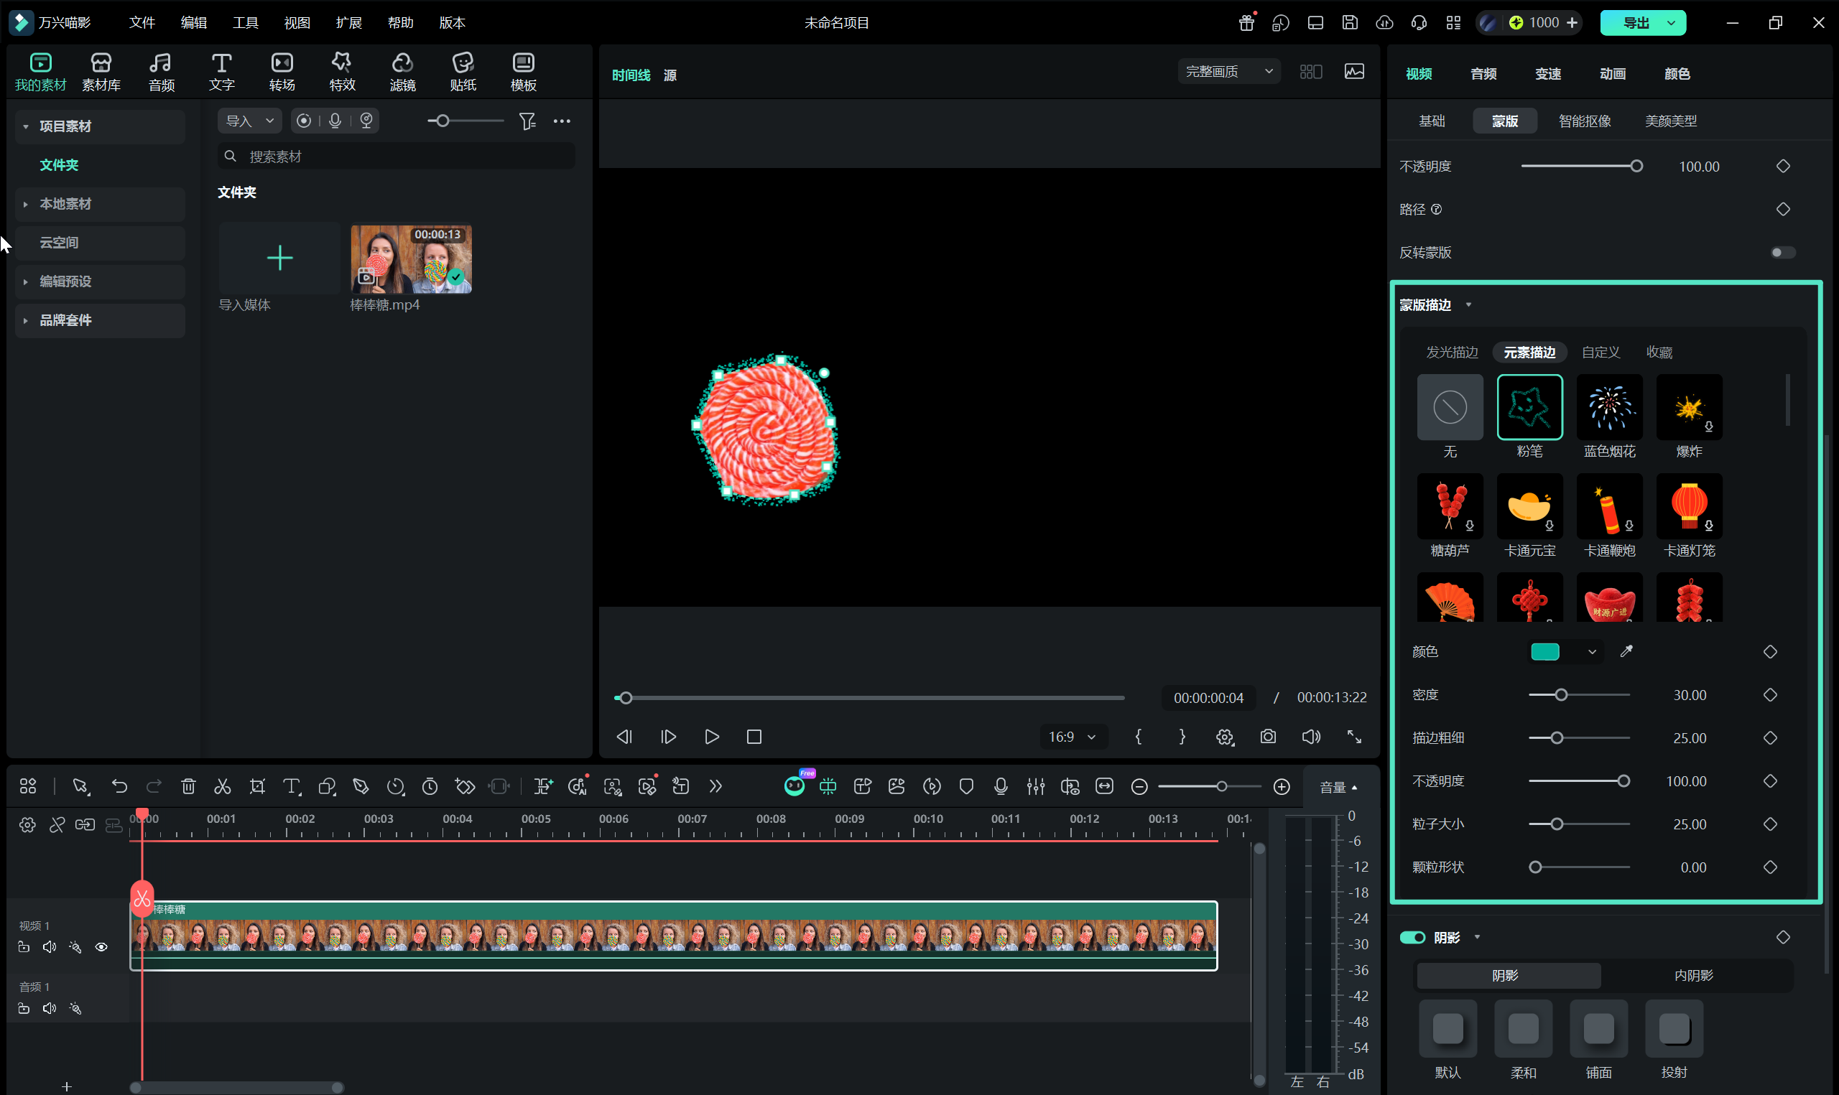Image resolution: width=1839 pixels, height=1095 pixels.
Task: Choose the 柔和 shadow preset
Action: pos(1523,1030)
